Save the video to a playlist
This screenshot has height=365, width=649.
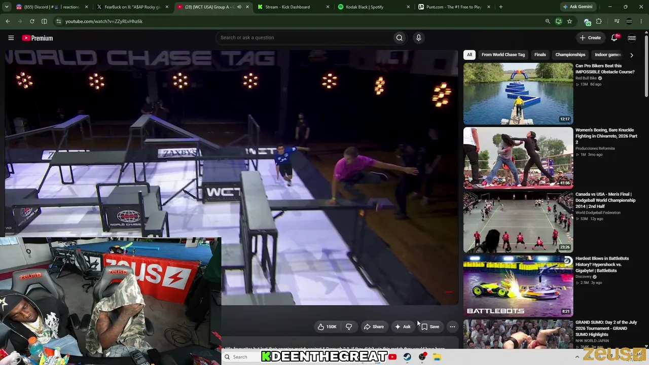click(x=430, y=326)
